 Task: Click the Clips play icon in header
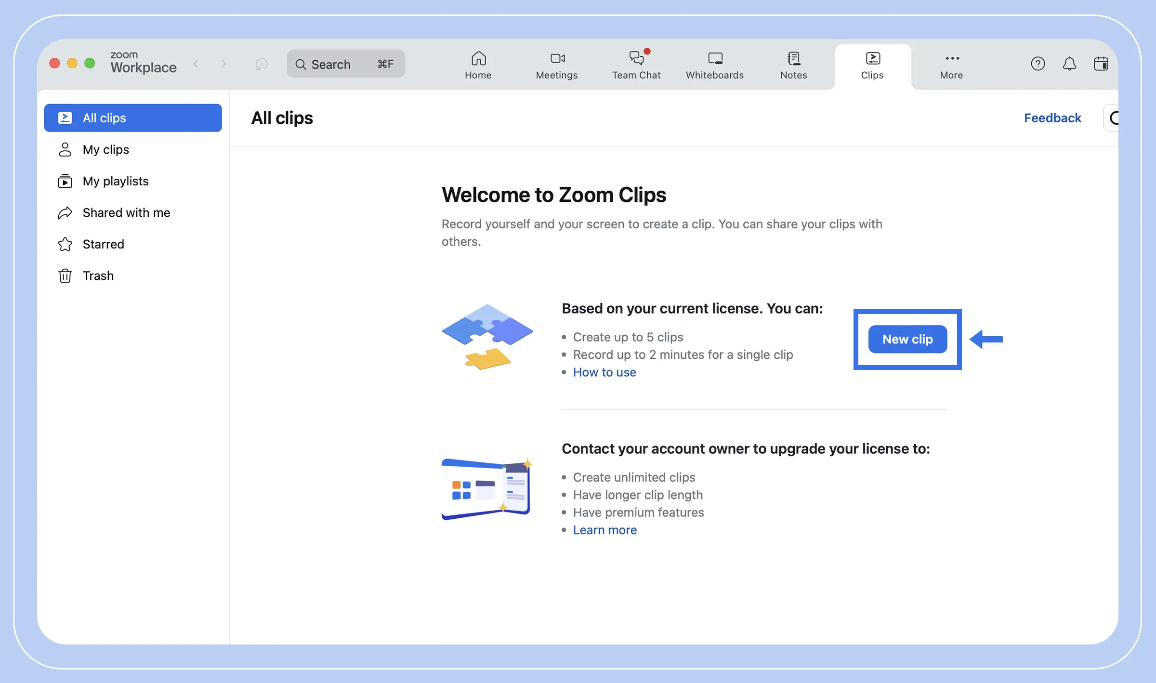pyautogui.click(x=873, y=58)
